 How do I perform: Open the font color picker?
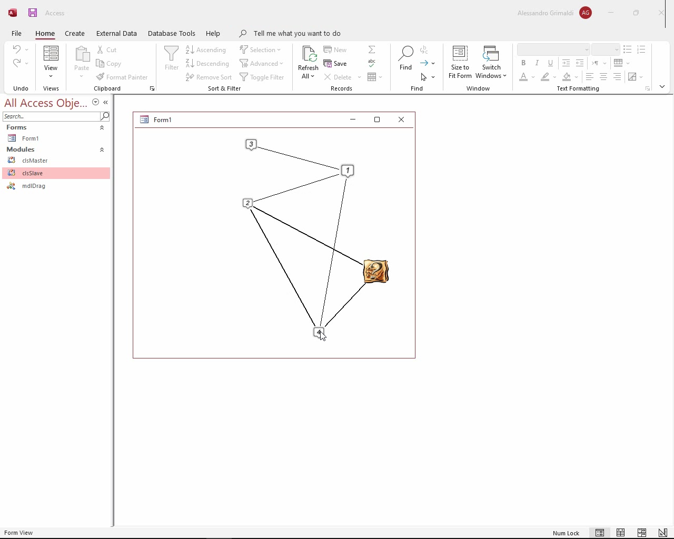point(523,77)
